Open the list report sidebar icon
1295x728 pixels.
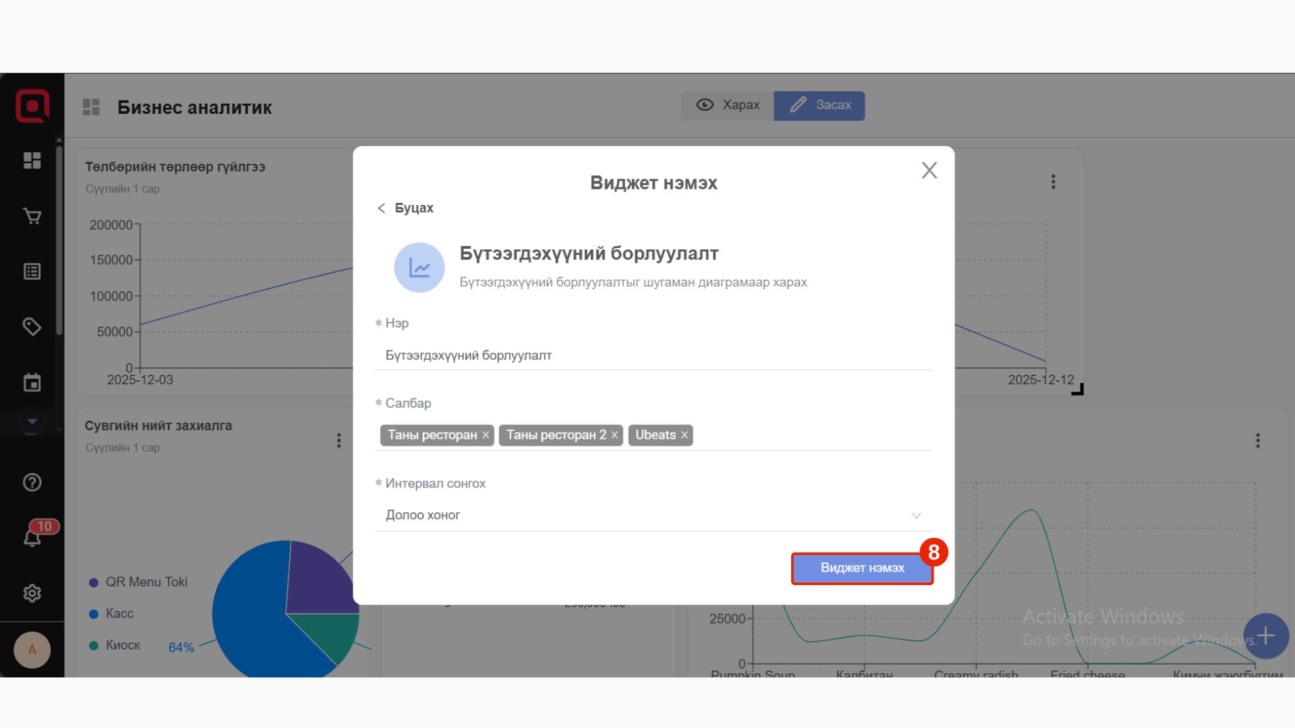pos(32,272)
